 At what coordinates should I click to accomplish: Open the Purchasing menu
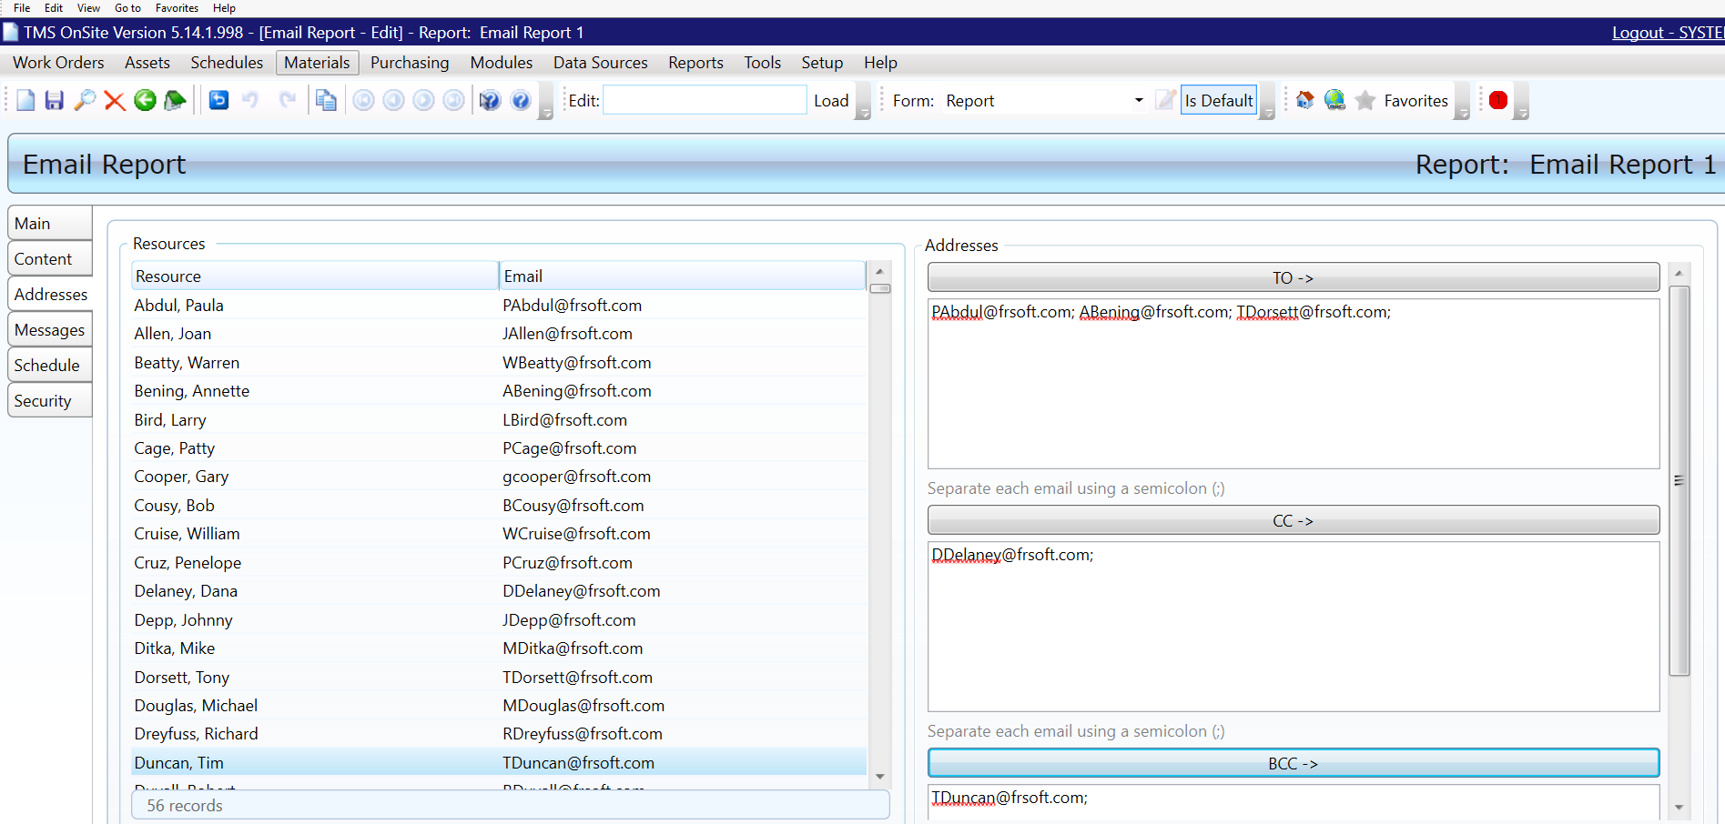click(410, 63)
